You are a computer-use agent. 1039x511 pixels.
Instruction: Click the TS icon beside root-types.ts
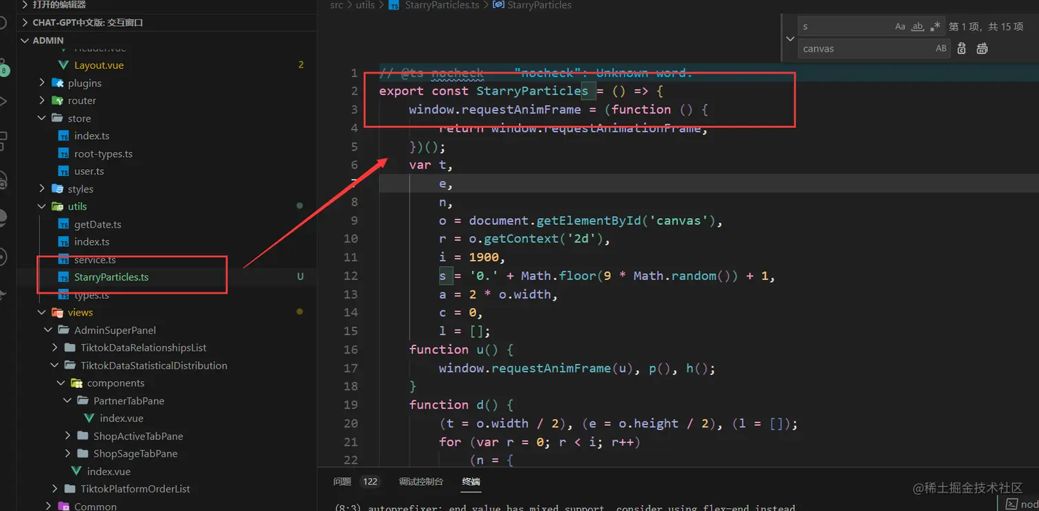(x=63, y=154)
